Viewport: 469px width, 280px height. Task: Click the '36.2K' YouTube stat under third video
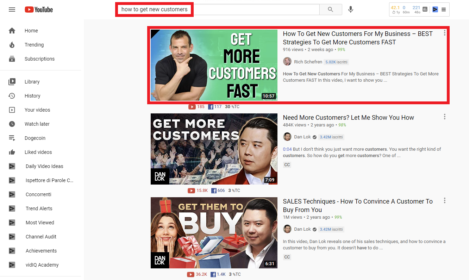(202, 274)
